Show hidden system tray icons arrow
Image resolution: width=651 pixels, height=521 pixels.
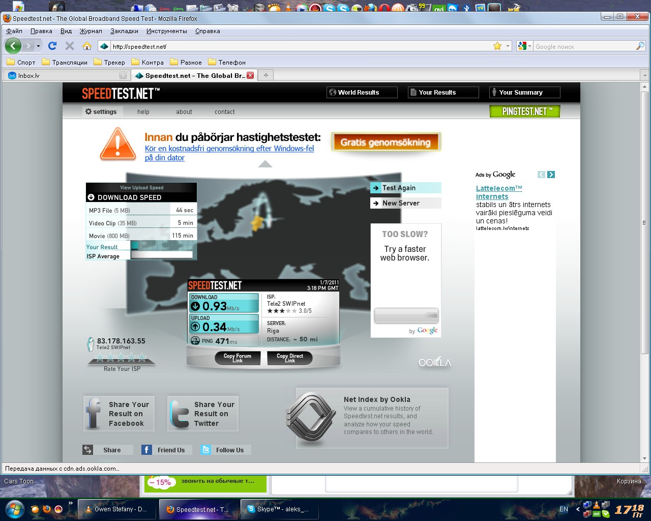pos(578,509)
